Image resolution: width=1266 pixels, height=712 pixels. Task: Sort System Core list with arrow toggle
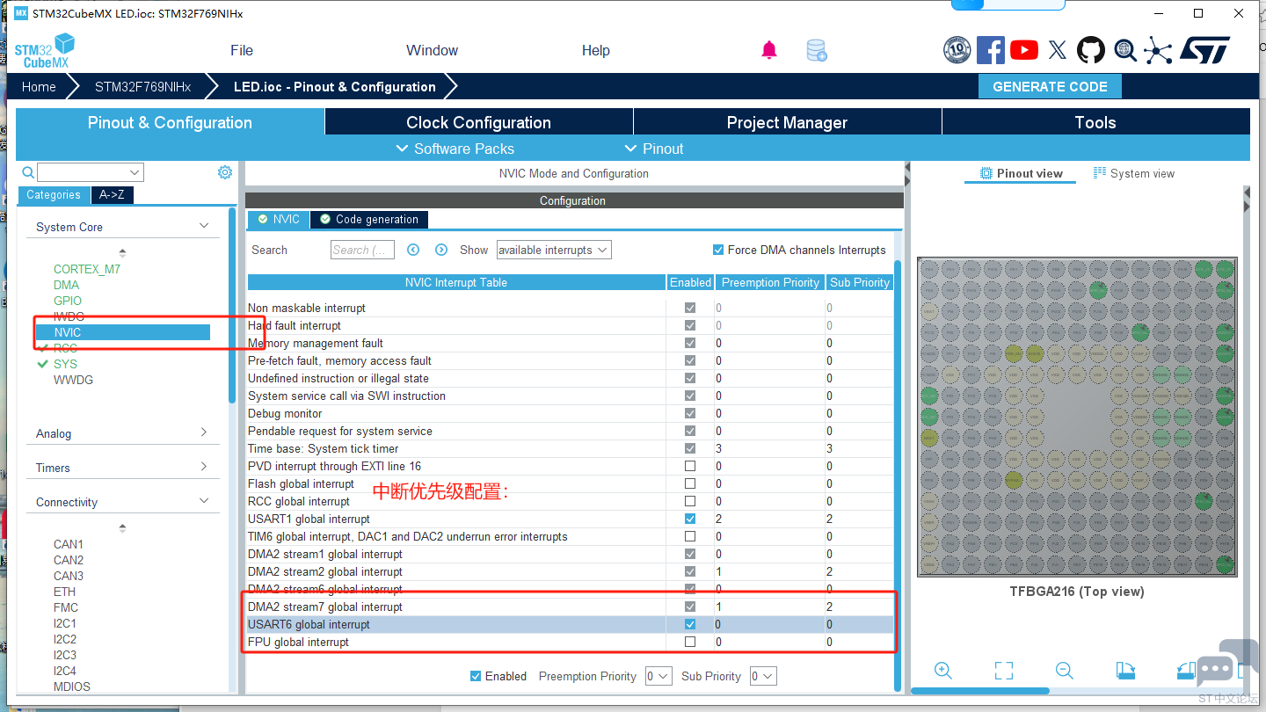pyautogui.click(x=122, y=253)
